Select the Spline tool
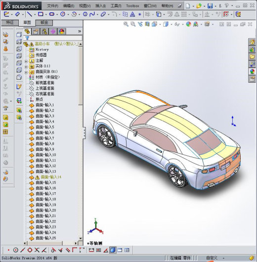This screenshot has width=257, height=262. click(92, 14)
